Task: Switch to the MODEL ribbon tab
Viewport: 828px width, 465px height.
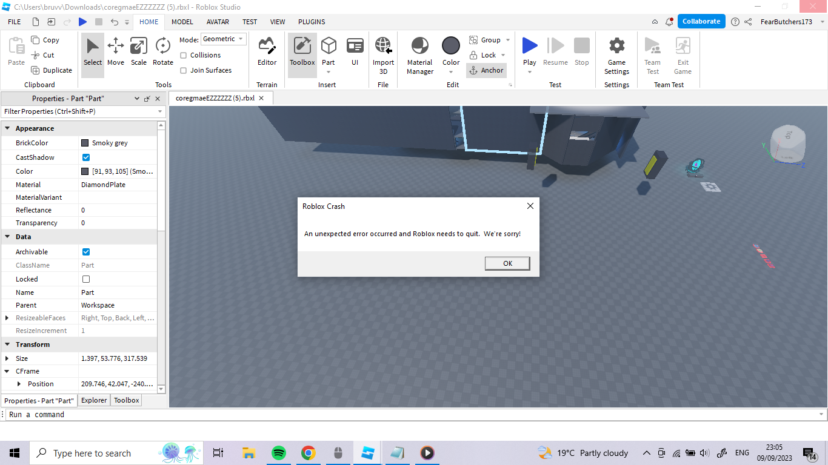Action: [x=182, y=22]
